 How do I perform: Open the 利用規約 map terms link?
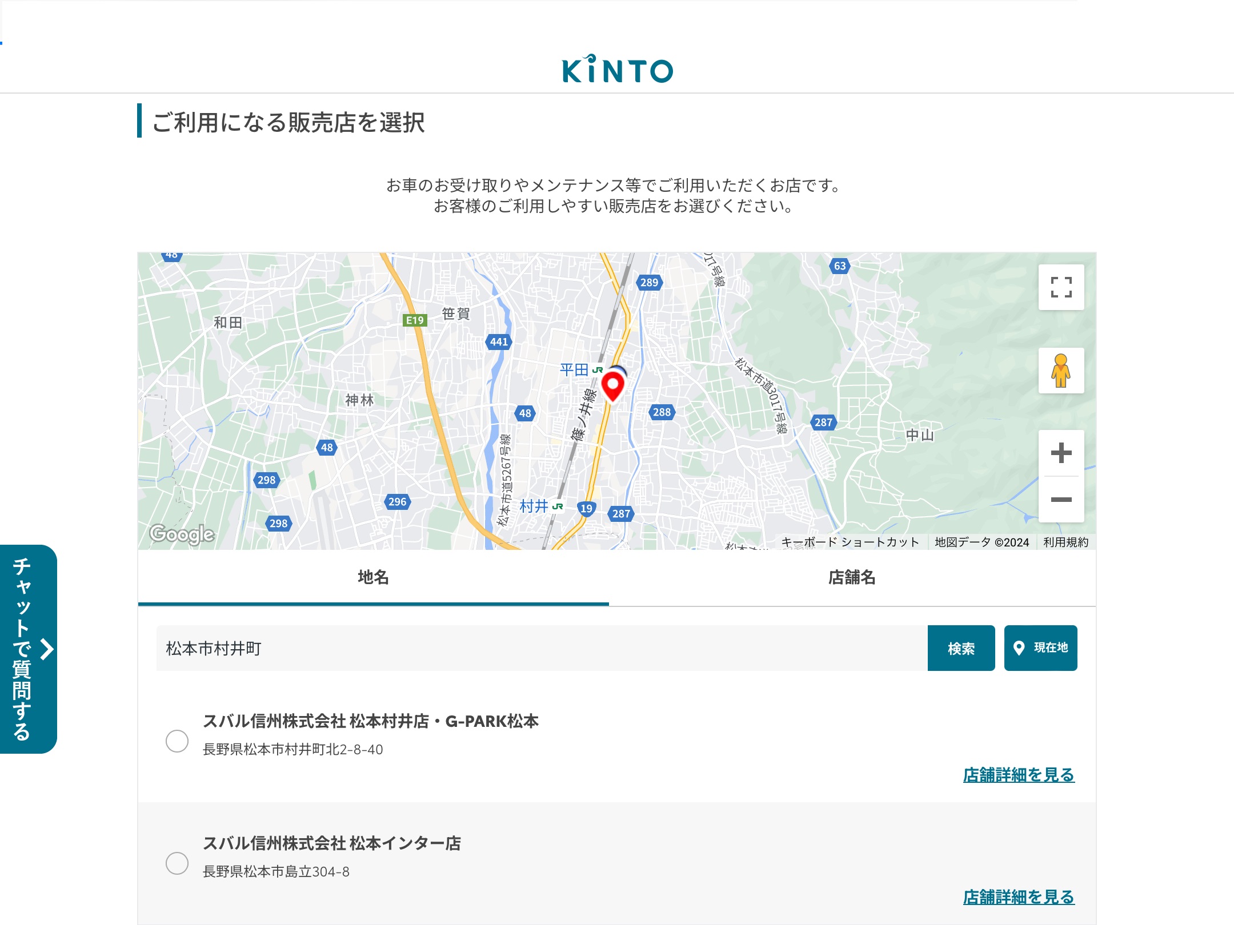click(x=1065, y=542)
